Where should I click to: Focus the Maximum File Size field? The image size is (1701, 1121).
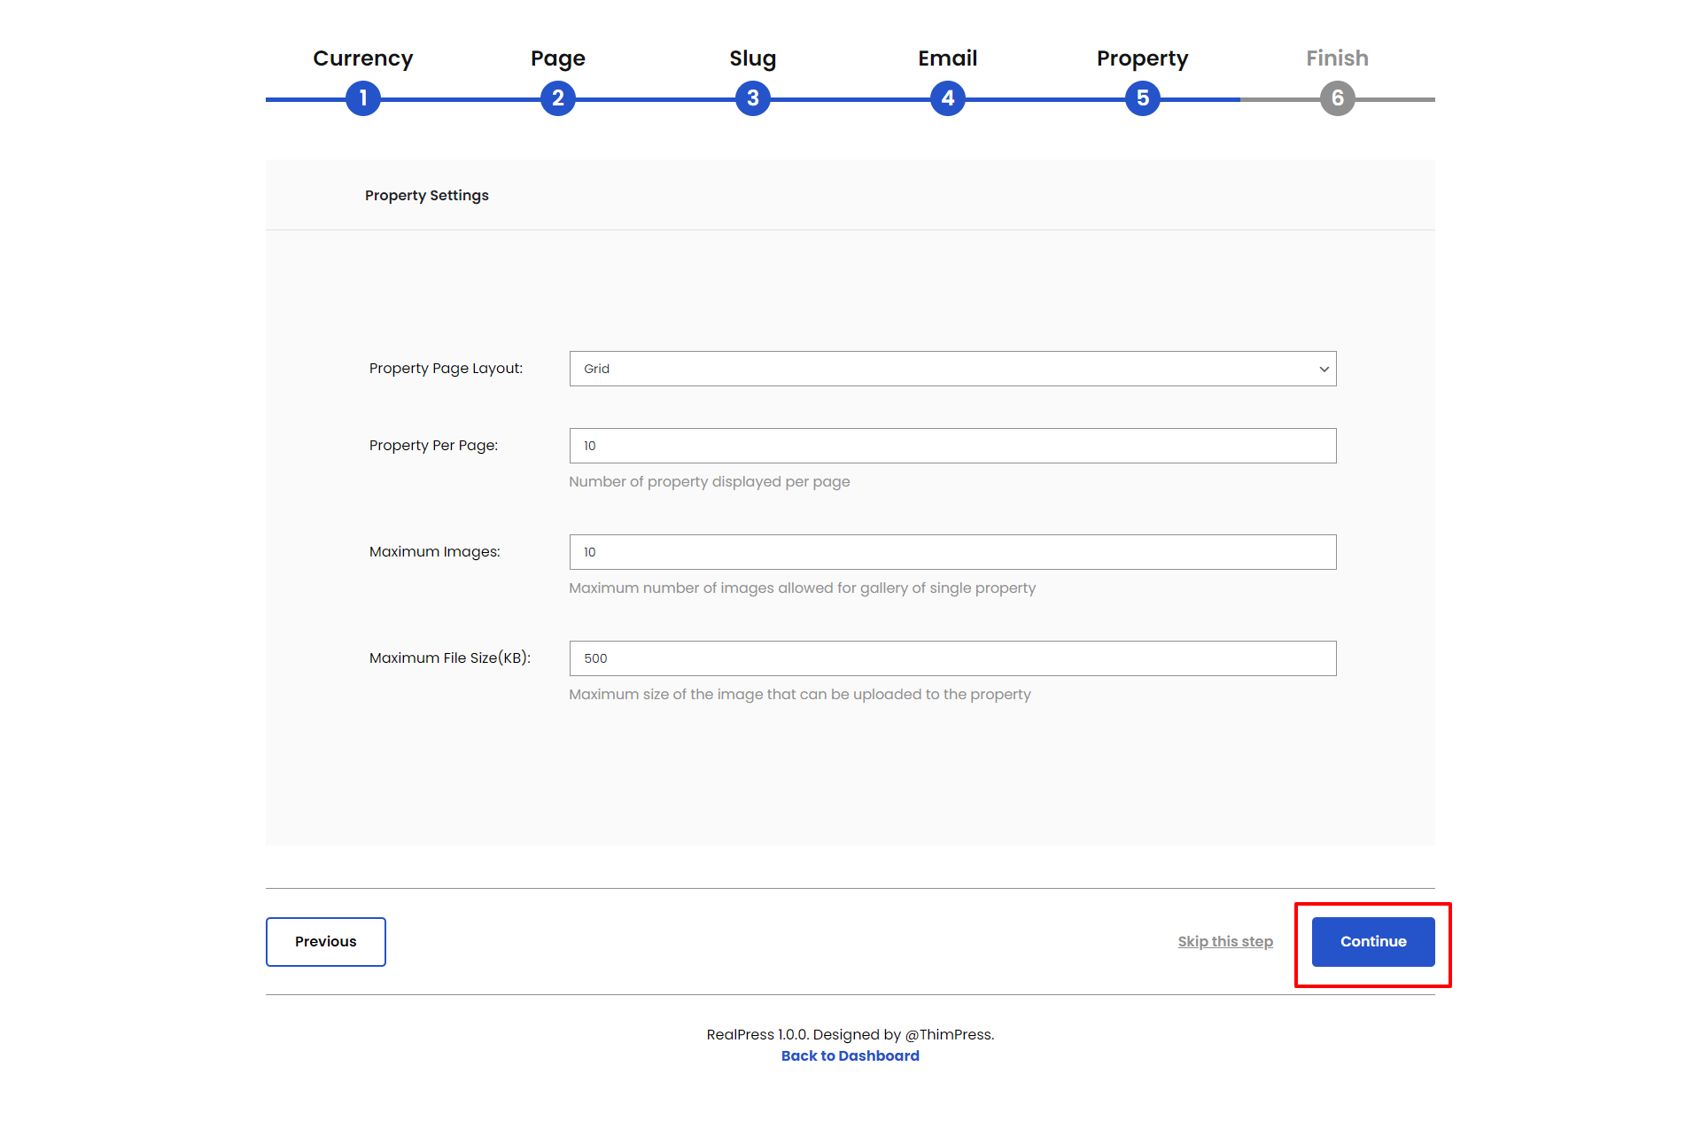click(951, 658)
